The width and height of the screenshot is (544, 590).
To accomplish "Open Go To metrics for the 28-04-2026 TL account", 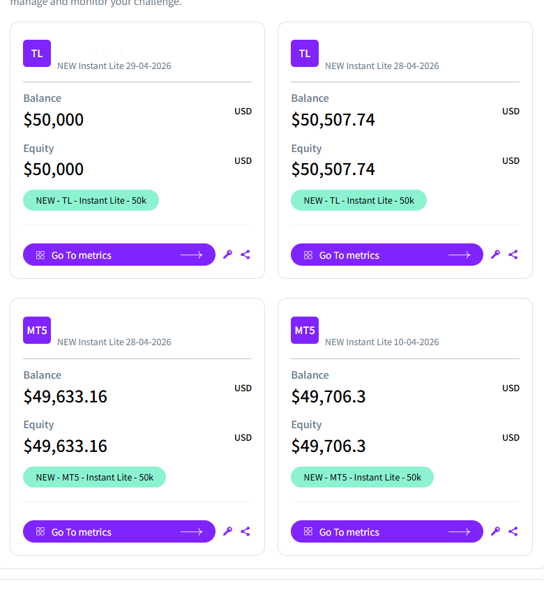I will 387,255.
